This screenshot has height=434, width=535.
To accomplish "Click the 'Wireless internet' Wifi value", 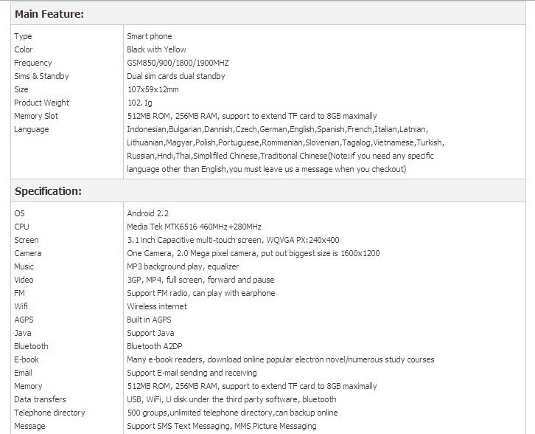I will coord(157,306).
